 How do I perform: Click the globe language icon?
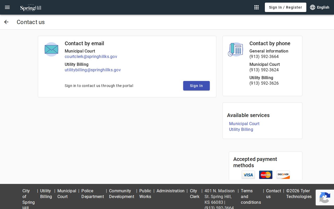coord(313,7)
